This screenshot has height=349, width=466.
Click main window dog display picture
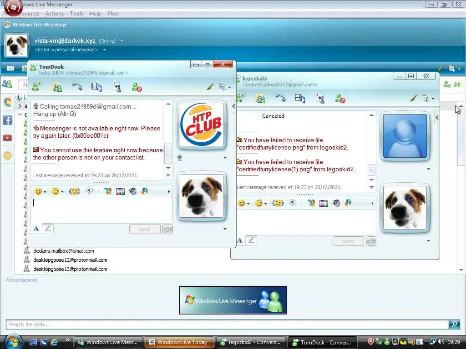(17, 46)
